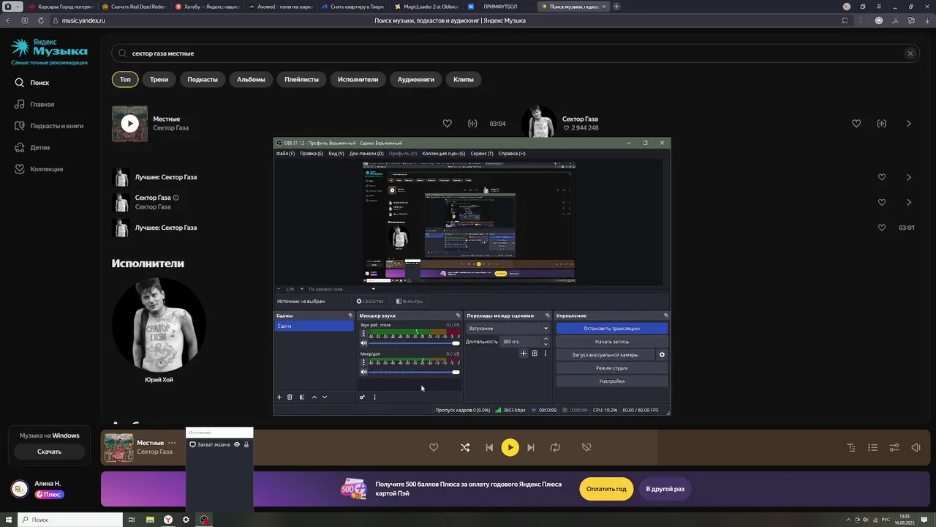Show lyrics icon in the player bar

coord(851,447)
